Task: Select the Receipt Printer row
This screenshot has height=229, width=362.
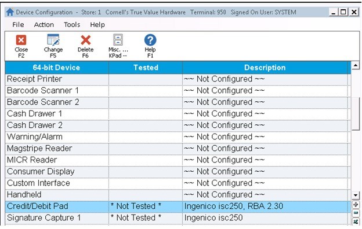Action: click(x=176, y=79)
